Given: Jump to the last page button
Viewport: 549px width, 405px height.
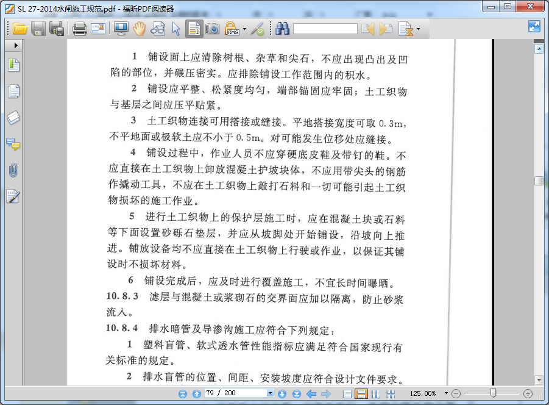Looking at the screenshot, I should (297, 394).
